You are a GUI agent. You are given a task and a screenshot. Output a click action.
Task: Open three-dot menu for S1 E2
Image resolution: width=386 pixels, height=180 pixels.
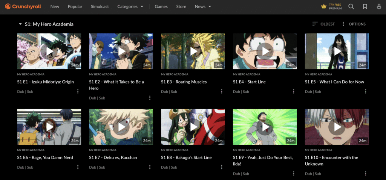coord(150,98)
